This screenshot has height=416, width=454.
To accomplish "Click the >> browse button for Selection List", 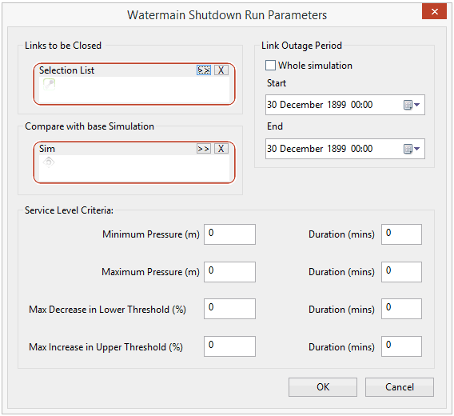I will click(204, 70).
